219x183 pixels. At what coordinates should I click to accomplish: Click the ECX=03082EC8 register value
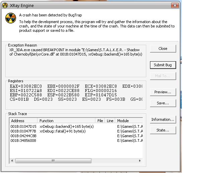pyautogui.click(x=101, y=86)
